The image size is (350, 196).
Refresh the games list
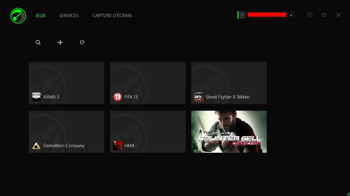pyautogui.click(x=82, y=42)
